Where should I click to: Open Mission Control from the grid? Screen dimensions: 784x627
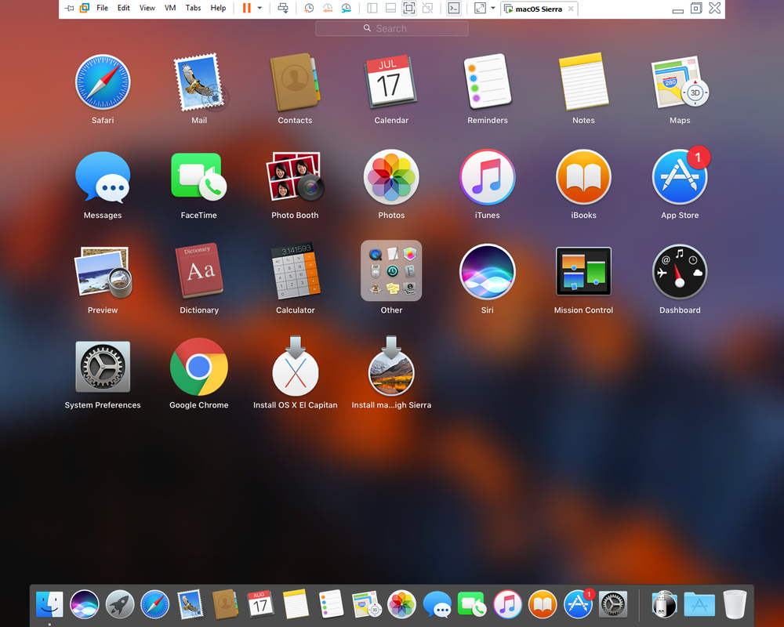tap(583, 272)
